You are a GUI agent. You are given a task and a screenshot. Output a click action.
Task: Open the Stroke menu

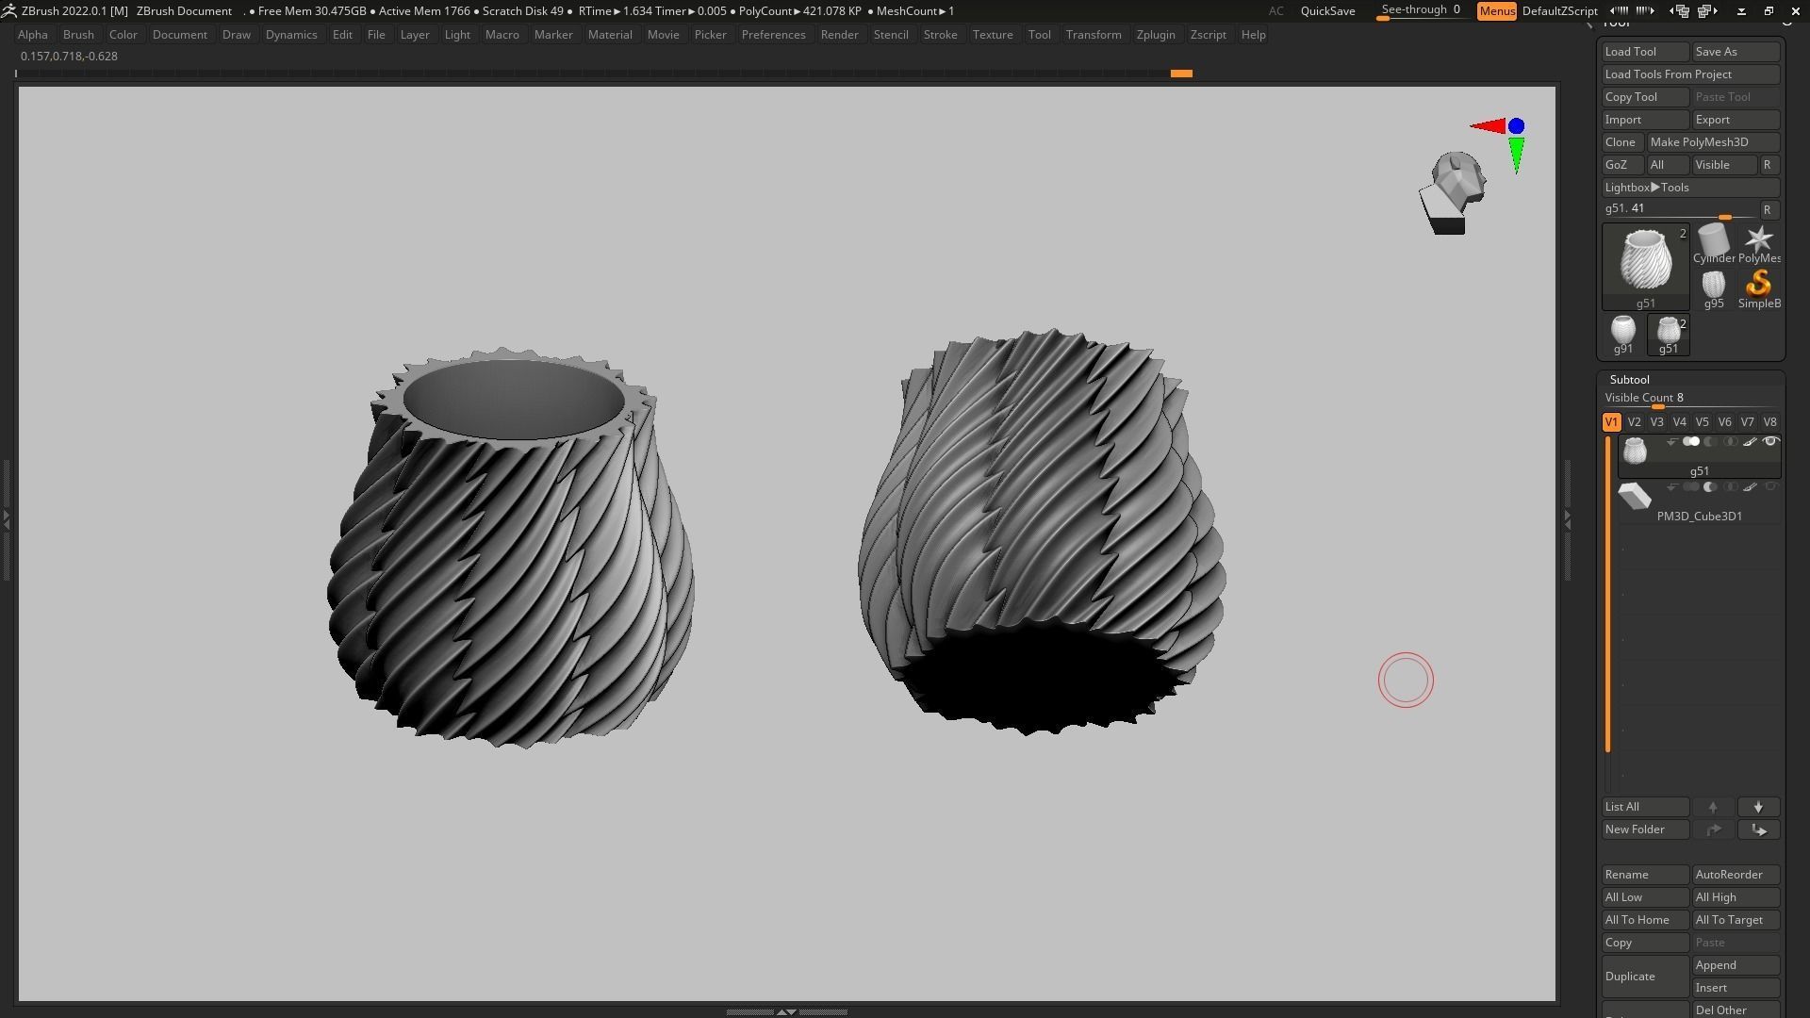click(940, 35)
